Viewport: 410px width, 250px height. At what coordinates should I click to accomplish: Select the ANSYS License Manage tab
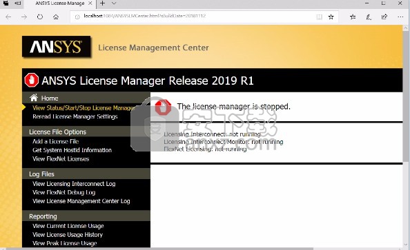tap(60, 3)
